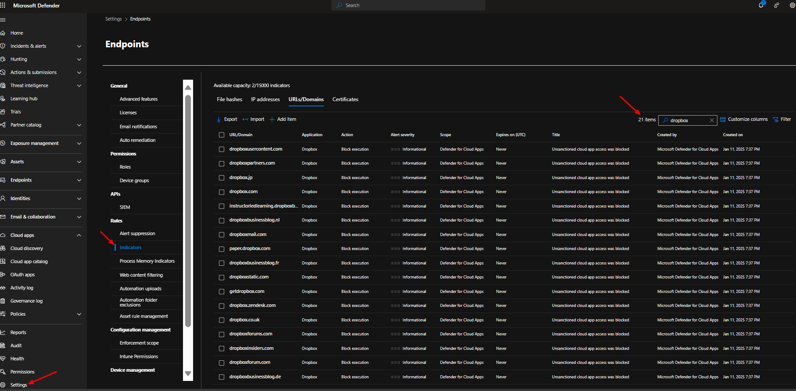This screenshot has width=796, height=391.
Task: Click the Learning hub icon
Action: tap(3, 99)
